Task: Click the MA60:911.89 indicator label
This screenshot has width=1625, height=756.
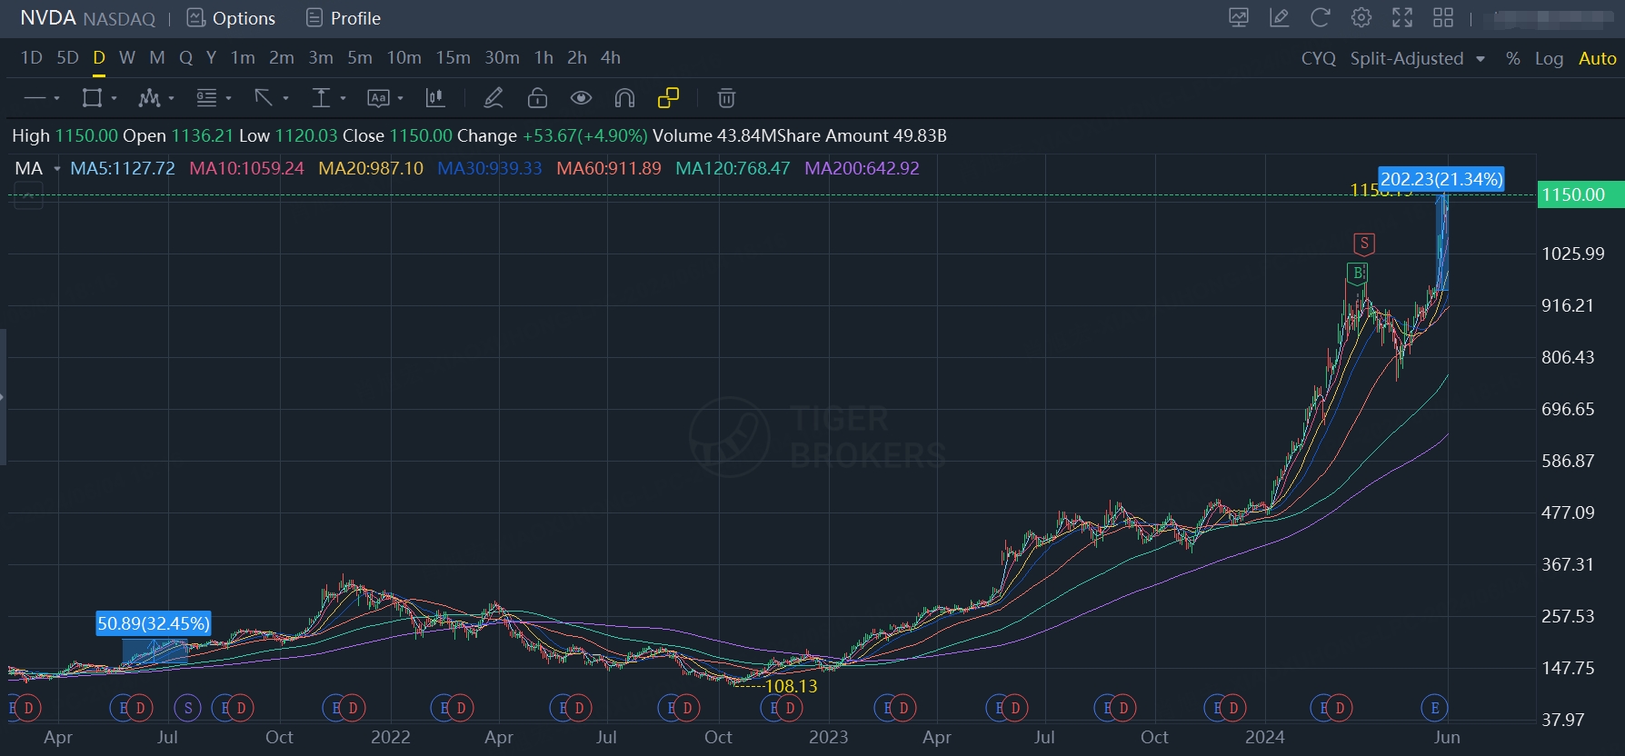Action: (609, 168)
